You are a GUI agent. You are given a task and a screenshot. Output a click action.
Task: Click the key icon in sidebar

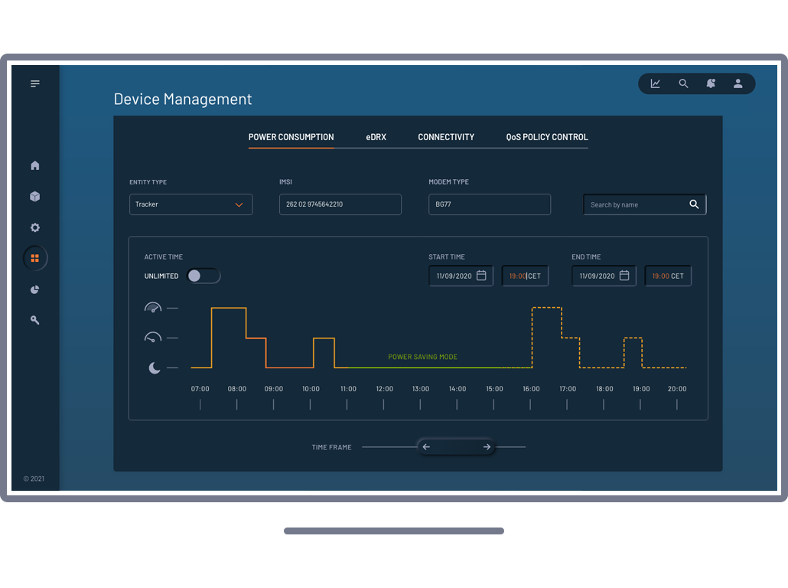coord(35,320)
